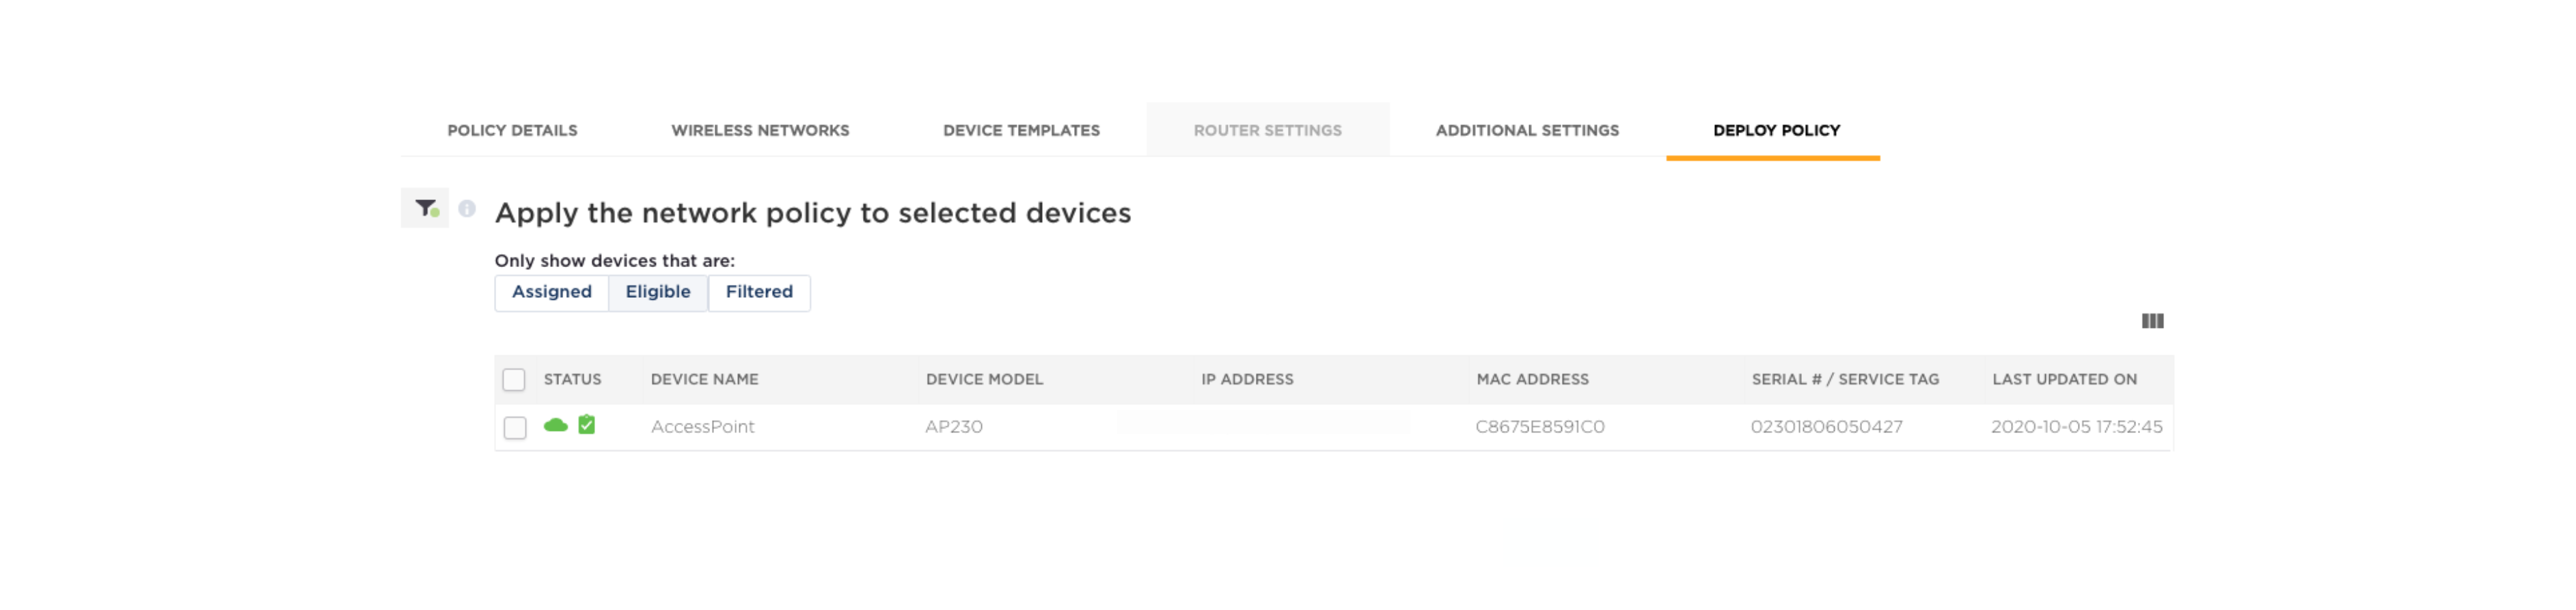Viewport: 2576px width, 610px height.
Task: Toggle the Filtered device filter
Action: tap(759, 292)
